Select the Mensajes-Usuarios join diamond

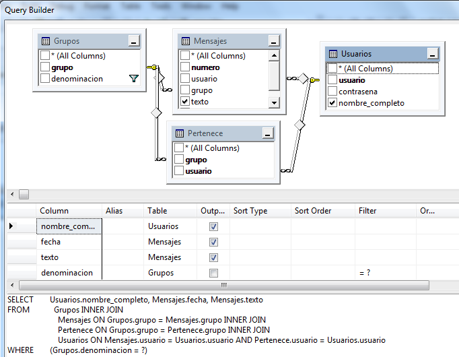pyautogui.click(x=303, y=78)
